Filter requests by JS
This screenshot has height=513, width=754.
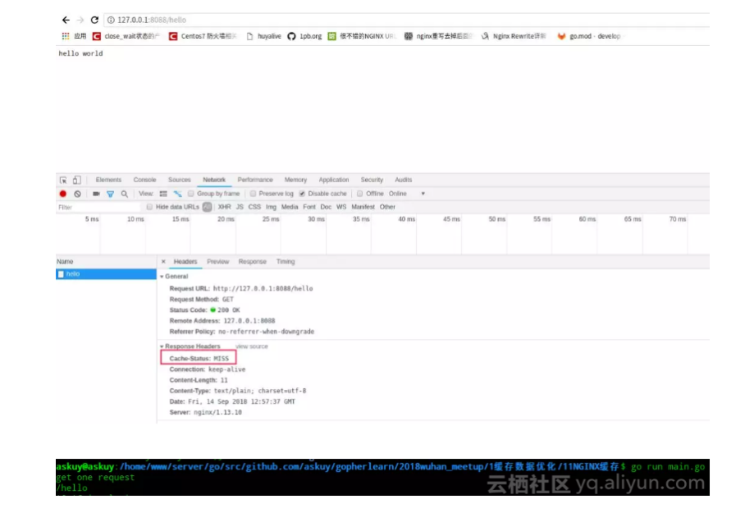pos(240,207)
